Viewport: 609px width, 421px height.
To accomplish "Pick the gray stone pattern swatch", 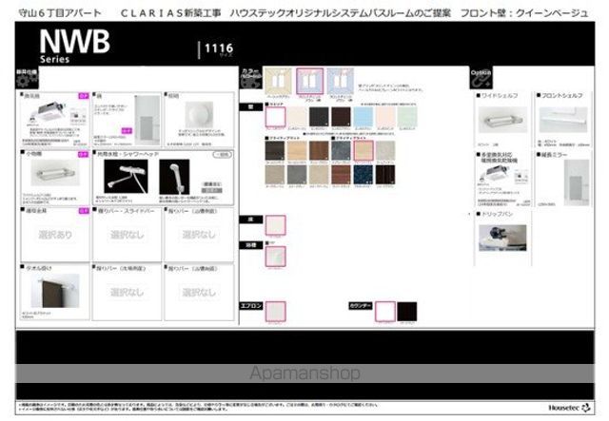I will (341, 150).
